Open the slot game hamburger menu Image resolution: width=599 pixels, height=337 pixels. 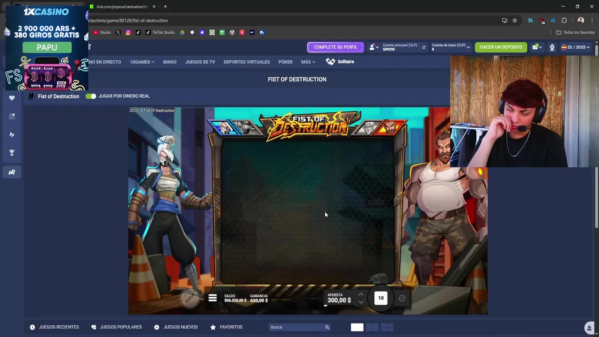click(x=212, y=298)
